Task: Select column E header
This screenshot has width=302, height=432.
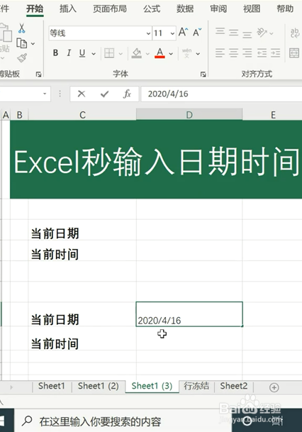Action: pos(272,115)
